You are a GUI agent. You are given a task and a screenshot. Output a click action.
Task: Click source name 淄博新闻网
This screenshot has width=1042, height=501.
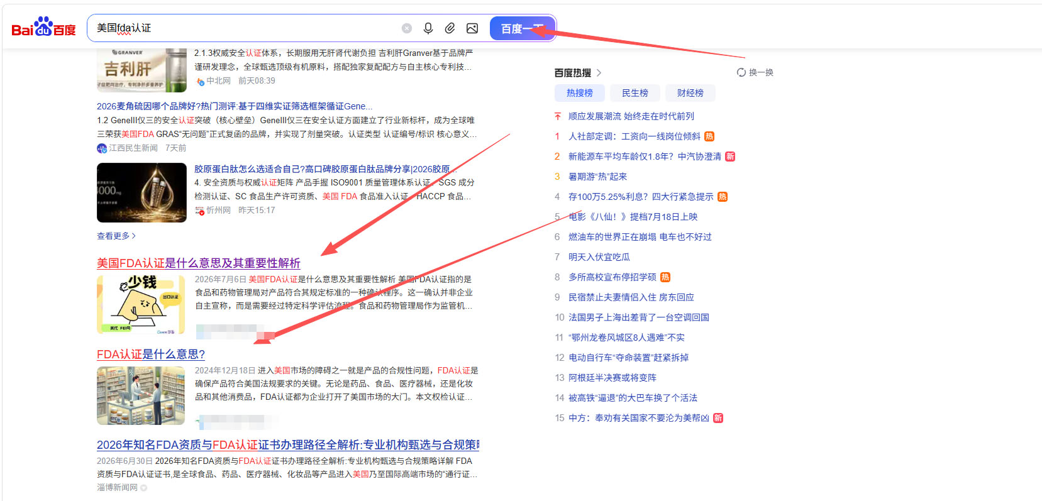click(x=117, y=488)
